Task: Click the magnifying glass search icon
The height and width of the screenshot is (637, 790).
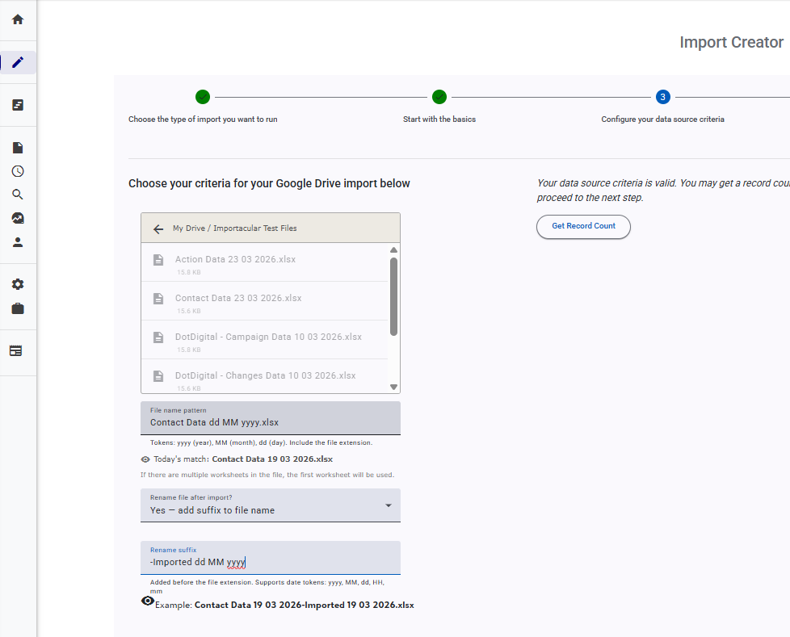Action: pos(18,195)
